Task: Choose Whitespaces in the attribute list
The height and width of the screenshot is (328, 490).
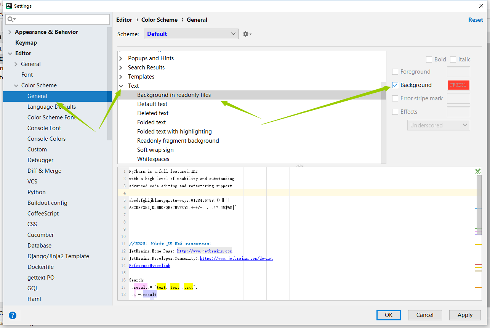Action: click(153, 159)
